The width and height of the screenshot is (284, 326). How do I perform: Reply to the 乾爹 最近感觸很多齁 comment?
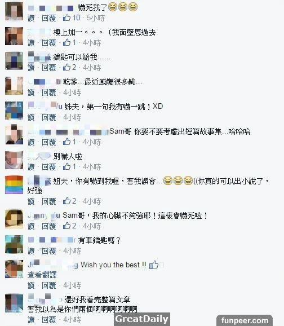pyautogui.click(x=49, y=92)
